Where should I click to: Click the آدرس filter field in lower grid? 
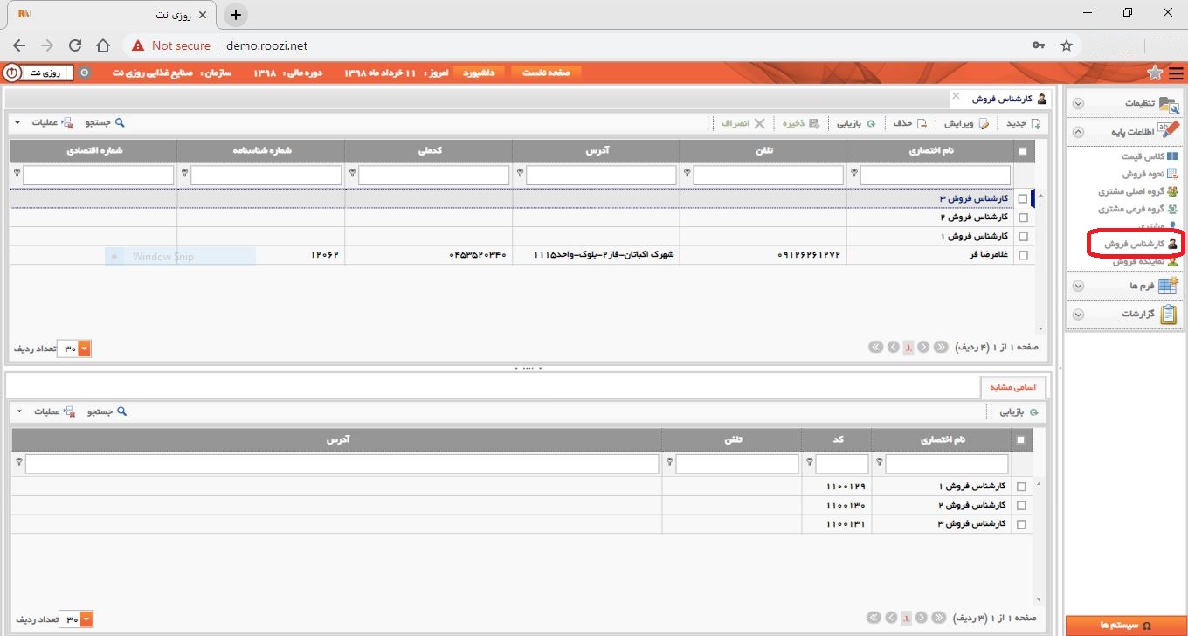[x=342, y=464]
